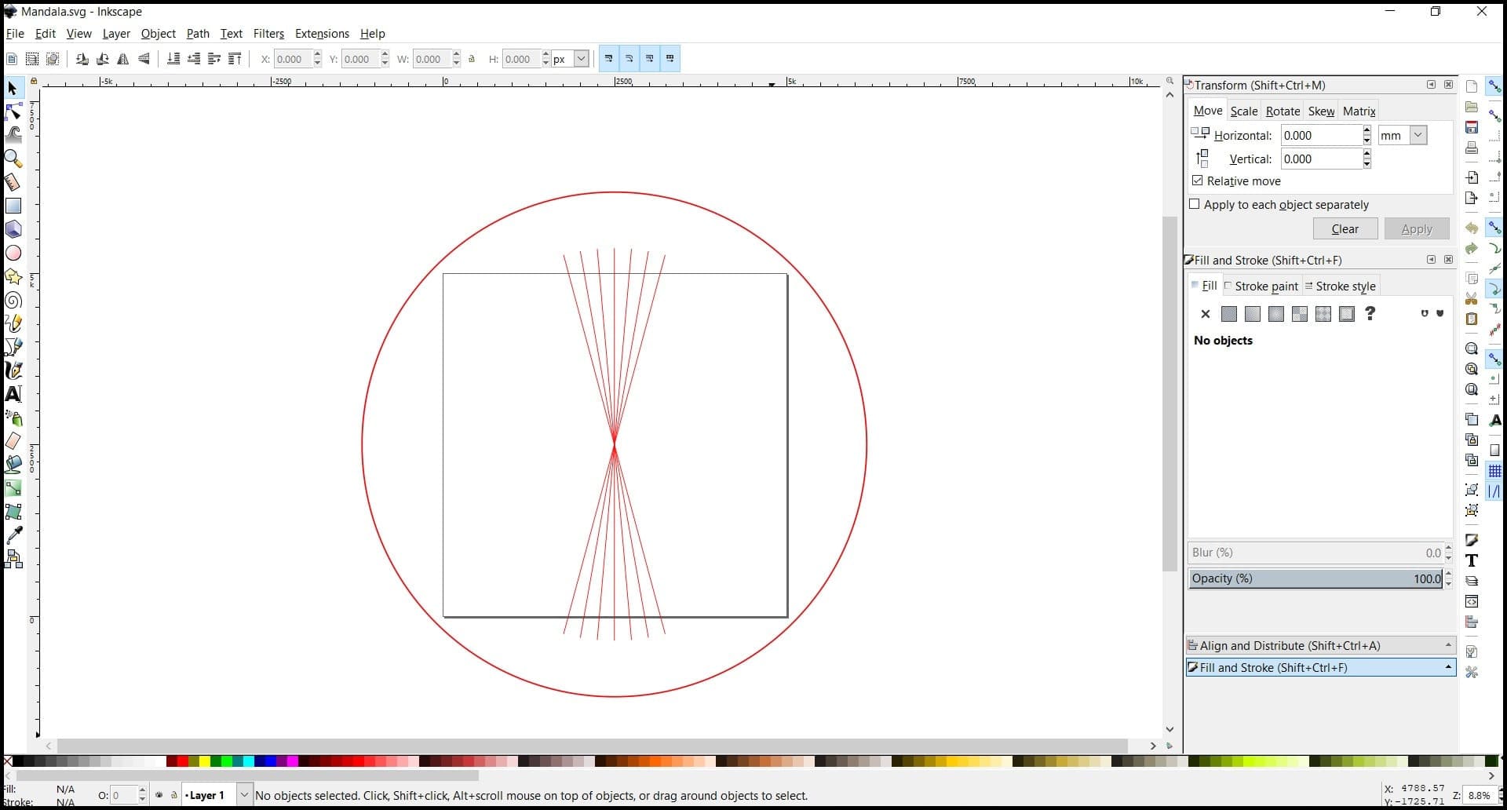Open the px unit dropdown in toolbar
Viewport: 1507px width, 810px height.
582,59
